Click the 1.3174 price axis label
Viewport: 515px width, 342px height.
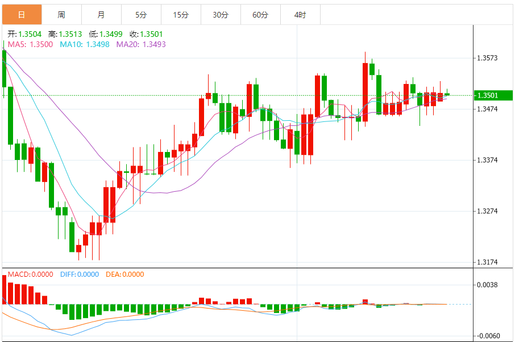(x=487, y=262)
